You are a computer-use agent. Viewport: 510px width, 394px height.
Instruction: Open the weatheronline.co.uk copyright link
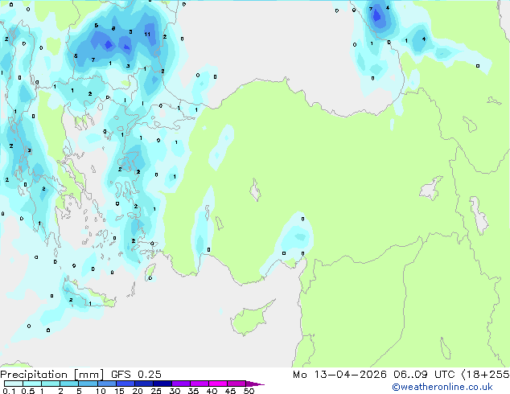pos(442,387)
